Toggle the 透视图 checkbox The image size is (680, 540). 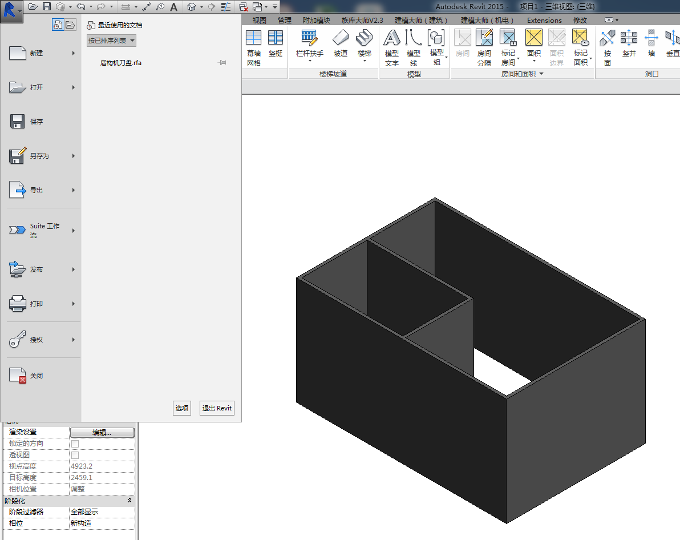point(75,455)
